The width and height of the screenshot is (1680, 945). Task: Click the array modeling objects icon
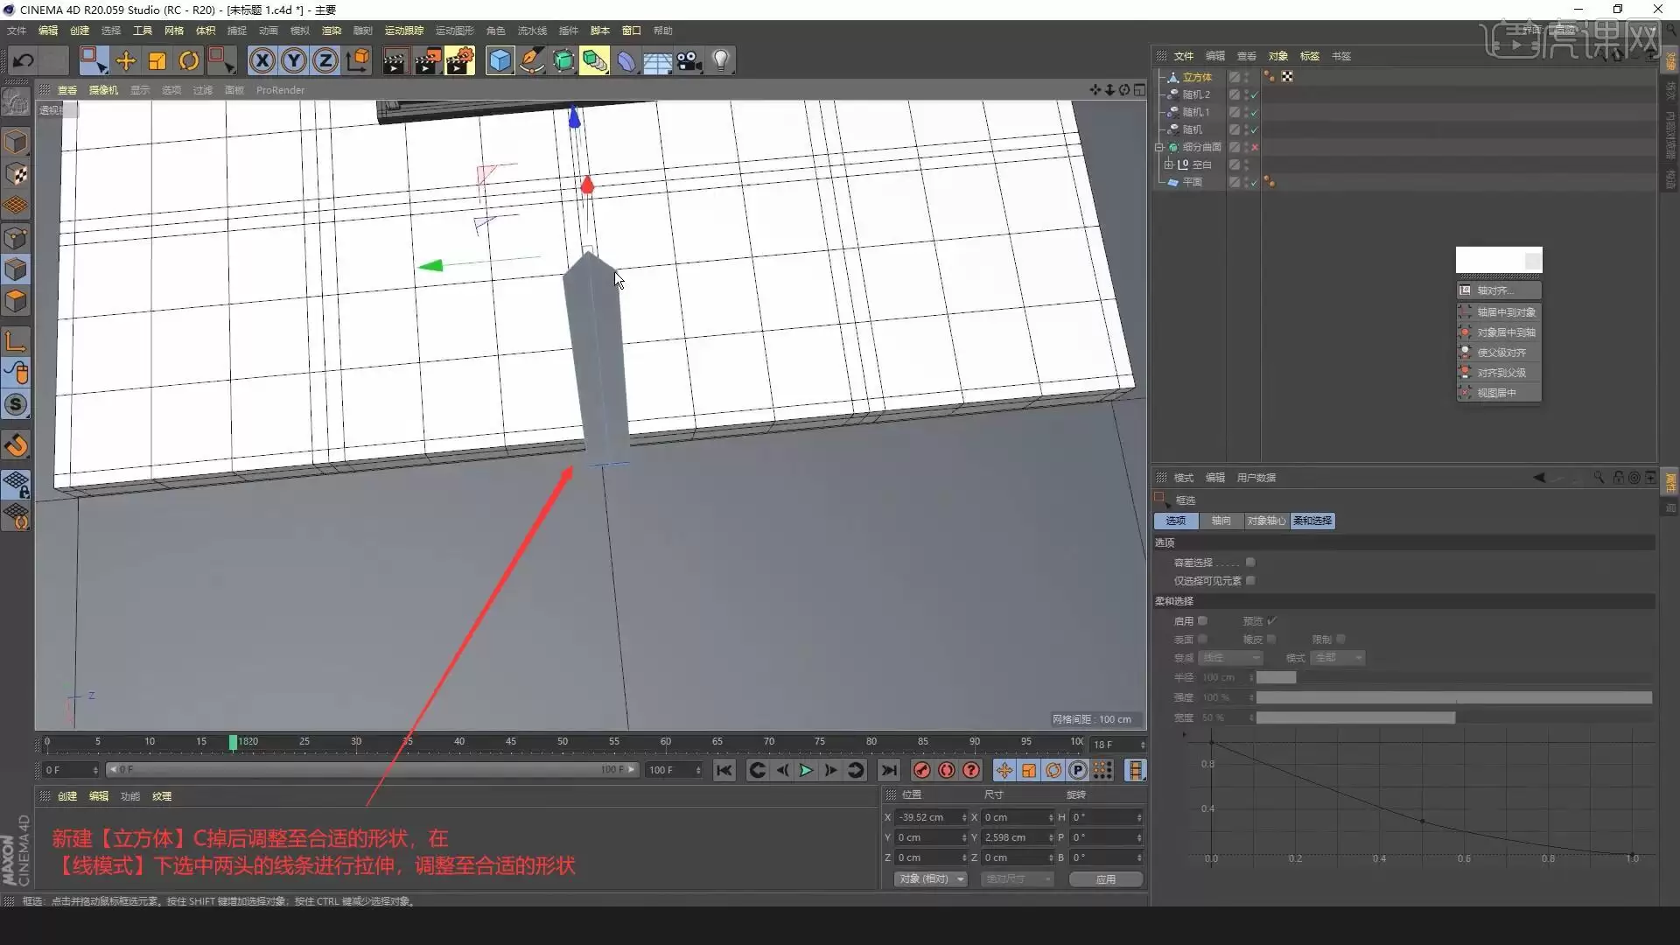[x=595, y=60]
